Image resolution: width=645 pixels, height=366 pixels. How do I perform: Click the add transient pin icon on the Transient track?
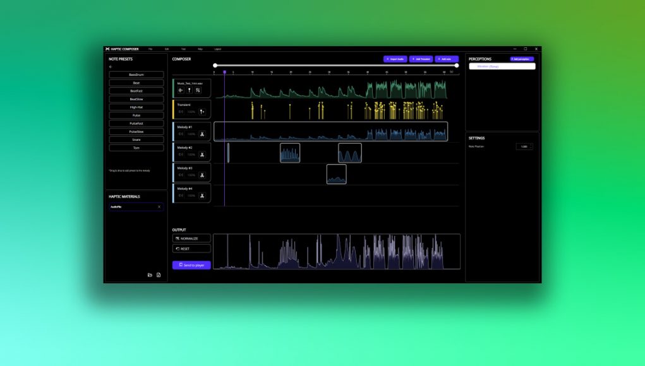coord(202,112)
